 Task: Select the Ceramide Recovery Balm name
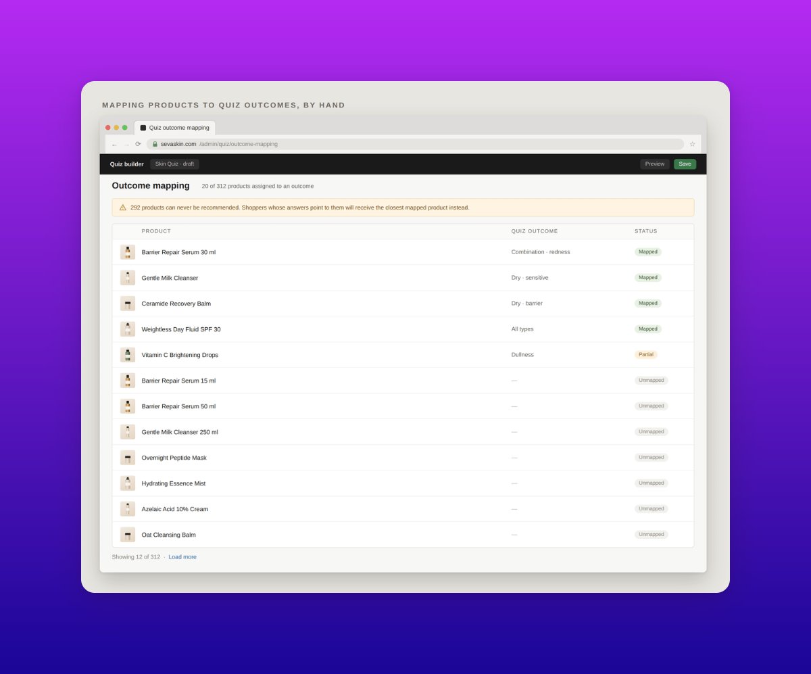[176, 304]
